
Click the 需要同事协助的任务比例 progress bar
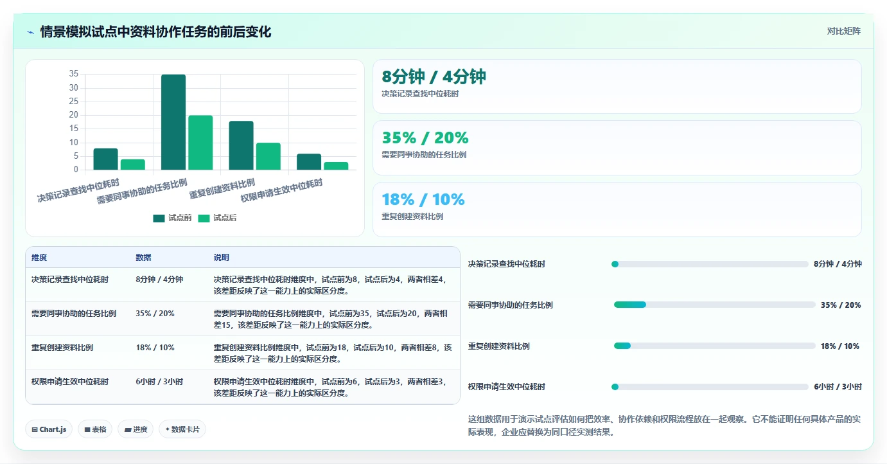pyautogui.click(x=715, y=305)
